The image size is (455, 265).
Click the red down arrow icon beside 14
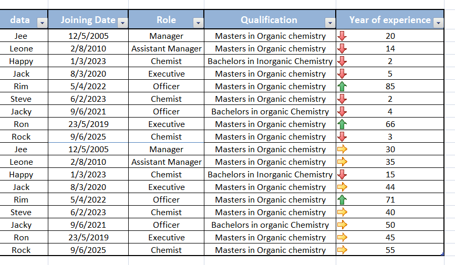(342, 49)
